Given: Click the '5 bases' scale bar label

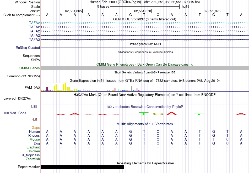Looking at the screenshot, I should tap(103, 7).
